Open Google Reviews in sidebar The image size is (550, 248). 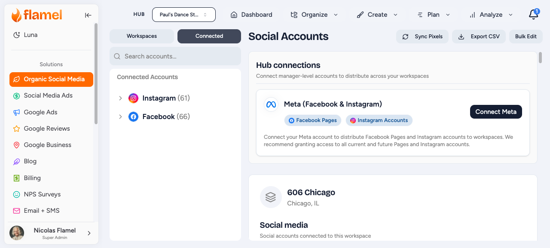tap(52, 129)
